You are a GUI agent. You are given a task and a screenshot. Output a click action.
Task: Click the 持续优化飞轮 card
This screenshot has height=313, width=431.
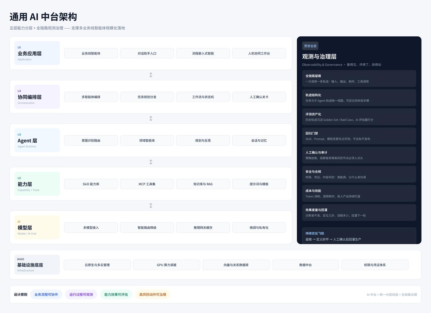tap(359, 236)
